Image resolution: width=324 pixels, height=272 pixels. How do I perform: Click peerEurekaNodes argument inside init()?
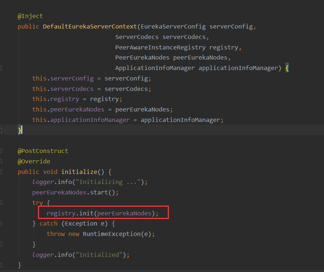(x=124, y=213)
